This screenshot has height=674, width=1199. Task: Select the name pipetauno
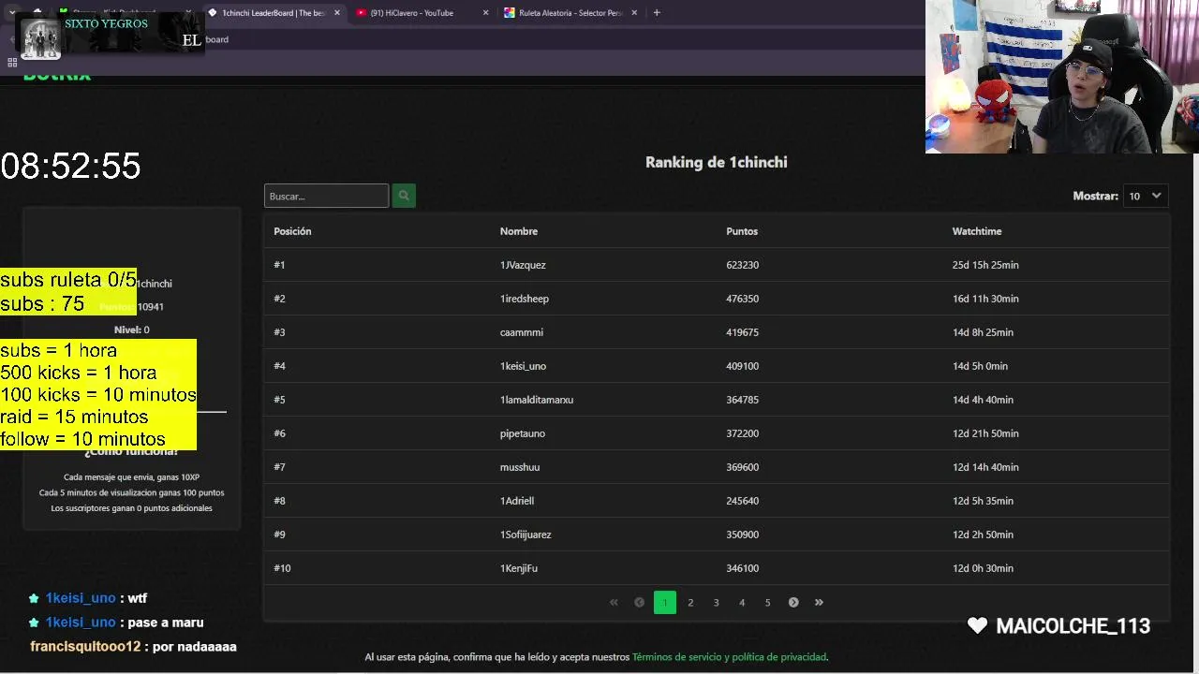click(523, 433)
